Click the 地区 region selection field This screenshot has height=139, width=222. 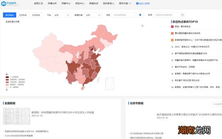127,15
